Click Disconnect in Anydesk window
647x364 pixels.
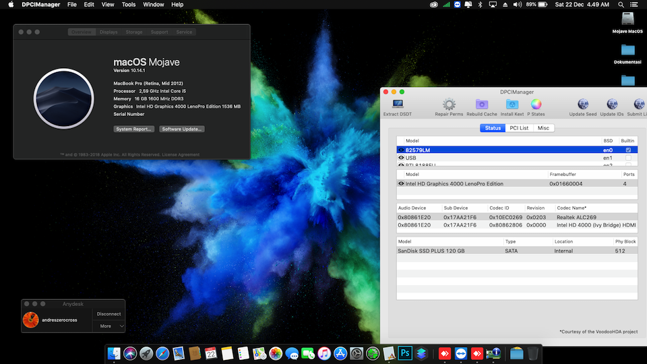[109, 314]
